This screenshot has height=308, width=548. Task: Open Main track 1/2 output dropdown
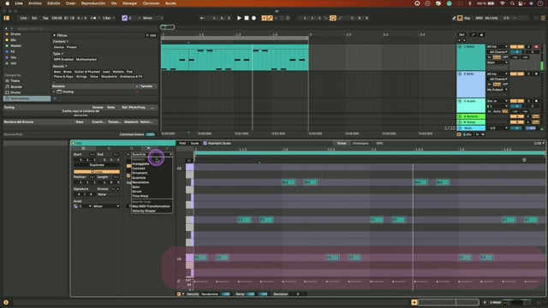click(497, 128)
